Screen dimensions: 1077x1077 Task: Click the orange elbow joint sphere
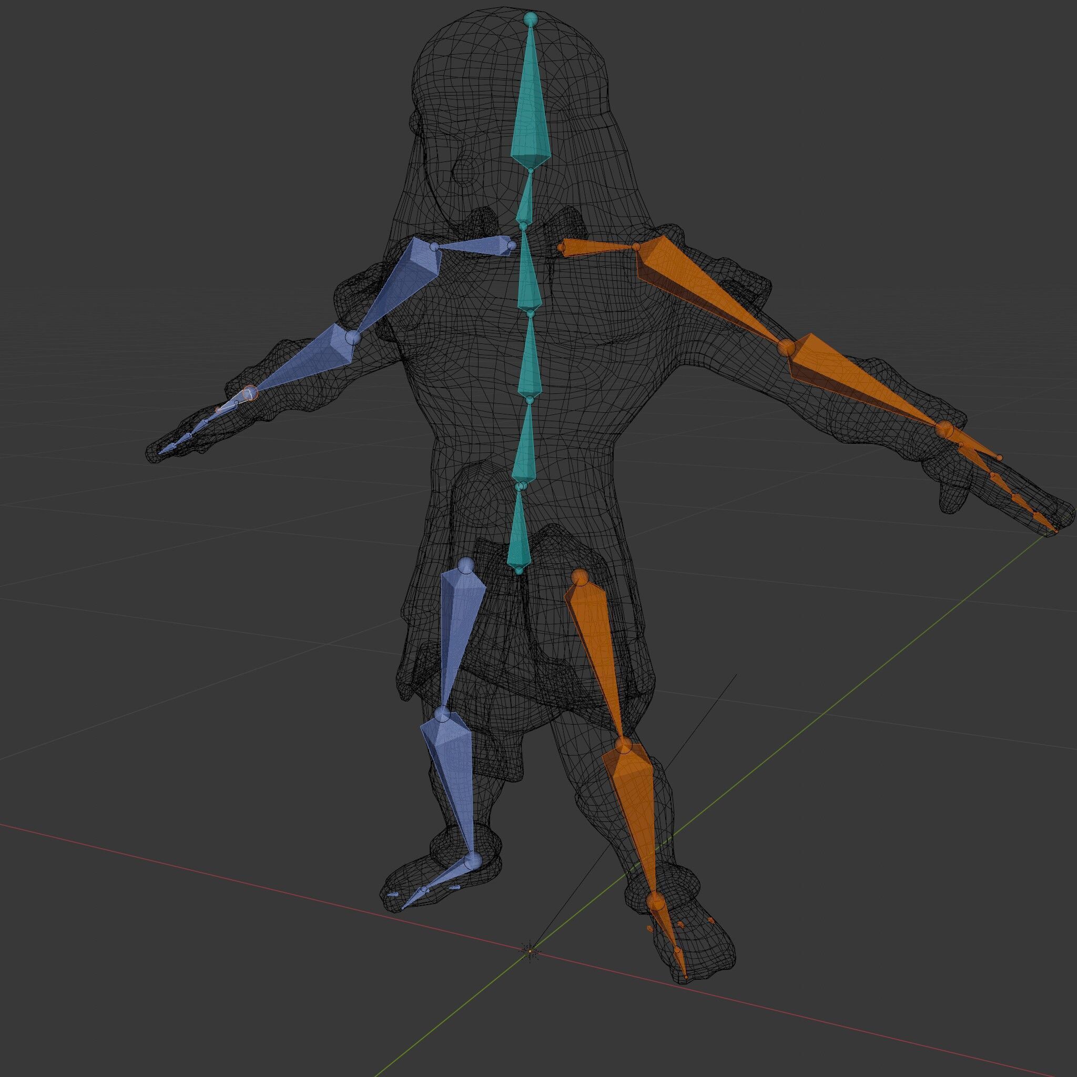[x=786, y=347]
